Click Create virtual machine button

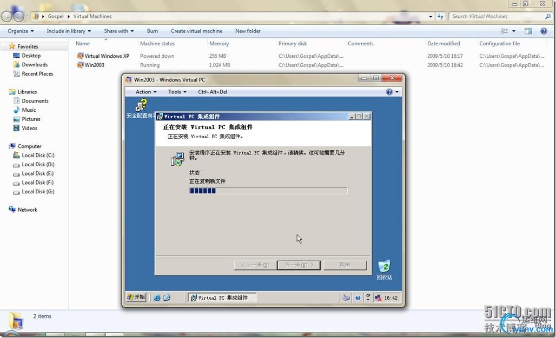coord(196,31)
